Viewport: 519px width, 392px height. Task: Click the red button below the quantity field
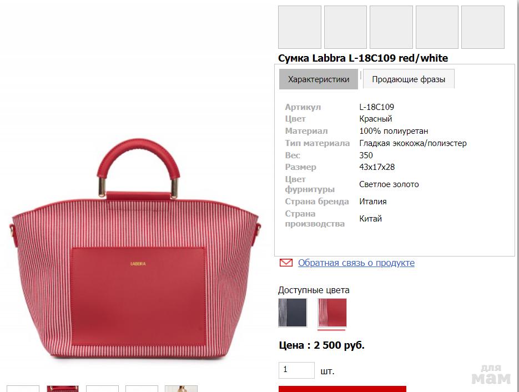[x=342, y=389]
